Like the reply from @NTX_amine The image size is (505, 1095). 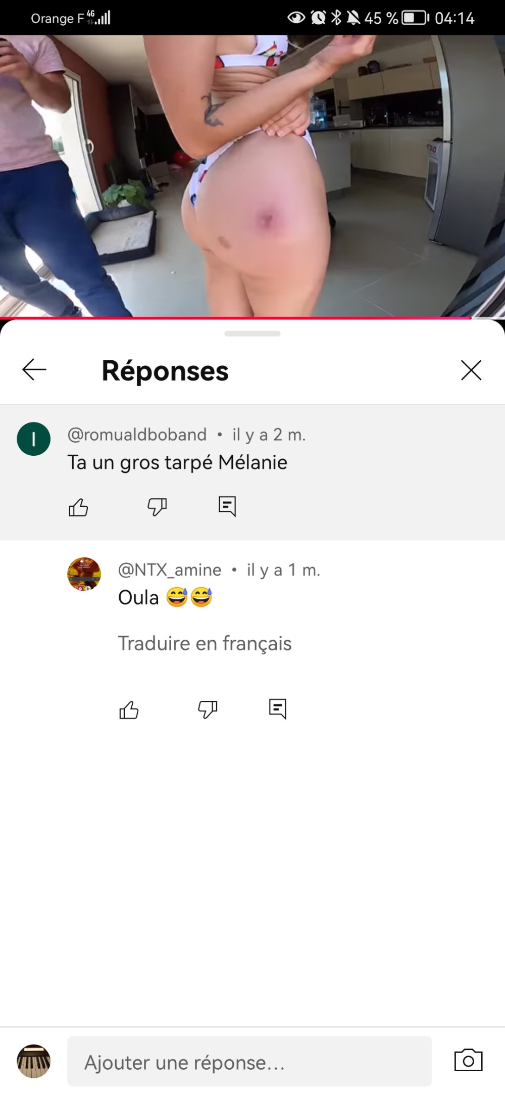coord(129,709)
